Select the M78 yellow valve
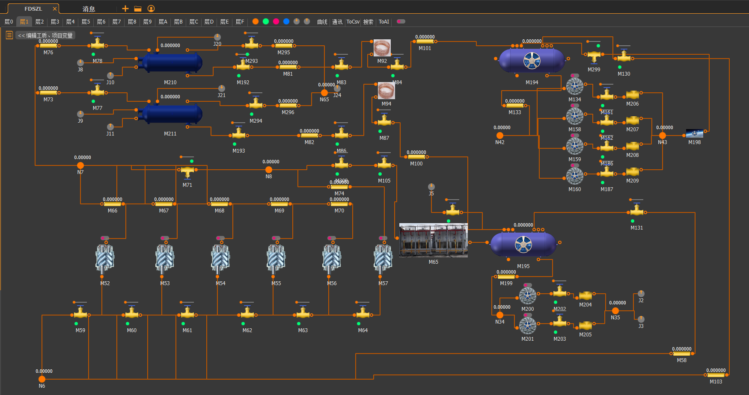The width and height of the screenshot is (749, 395). [98, 43]
